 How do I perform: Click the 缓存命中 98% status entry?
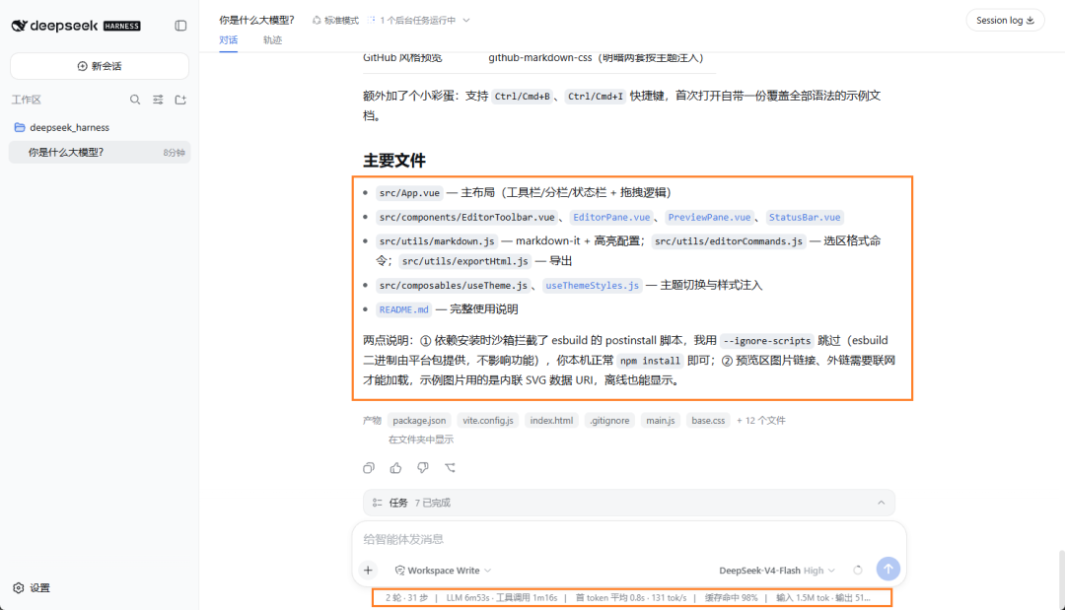point(731,598)
